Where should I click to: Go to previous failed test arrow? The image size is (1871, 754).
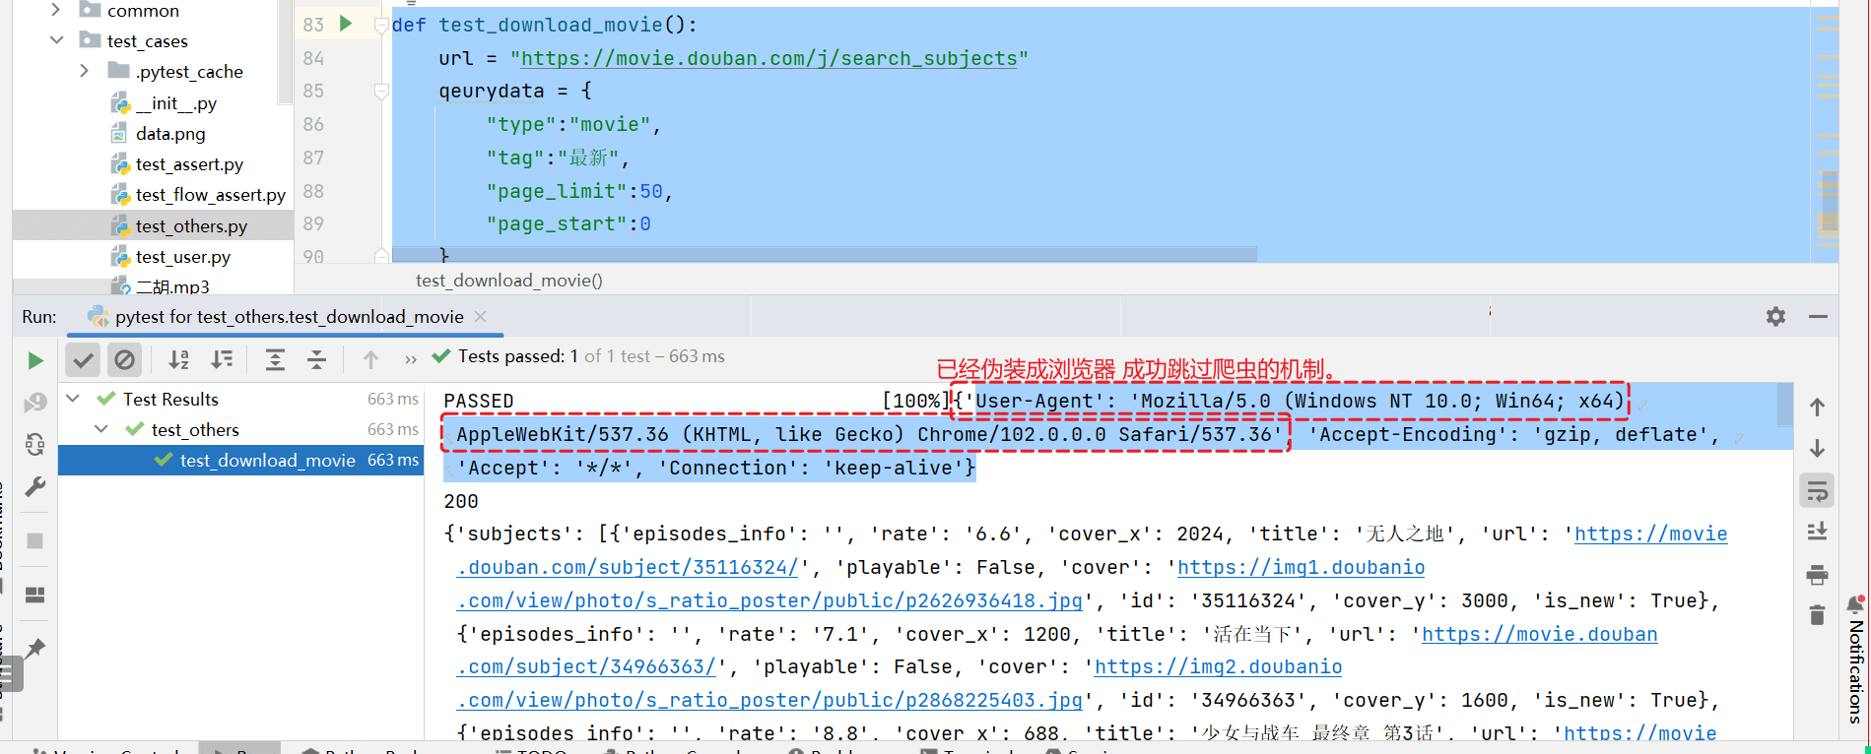click(x=370, y=360)
